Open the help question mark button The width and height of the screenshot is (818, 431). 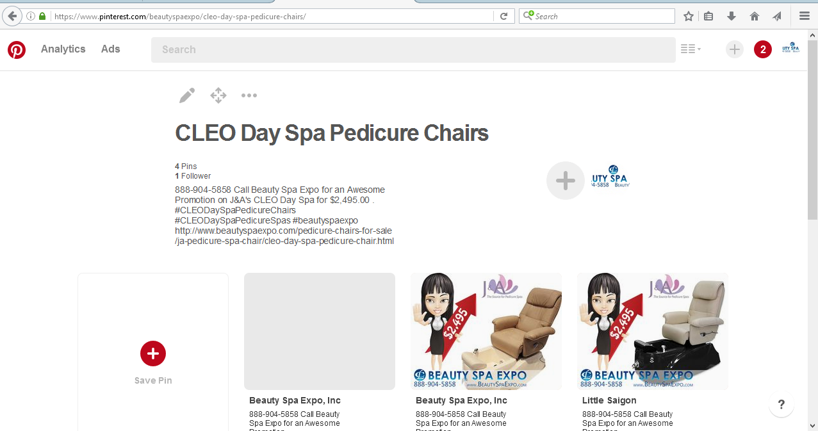click(781, 405)
